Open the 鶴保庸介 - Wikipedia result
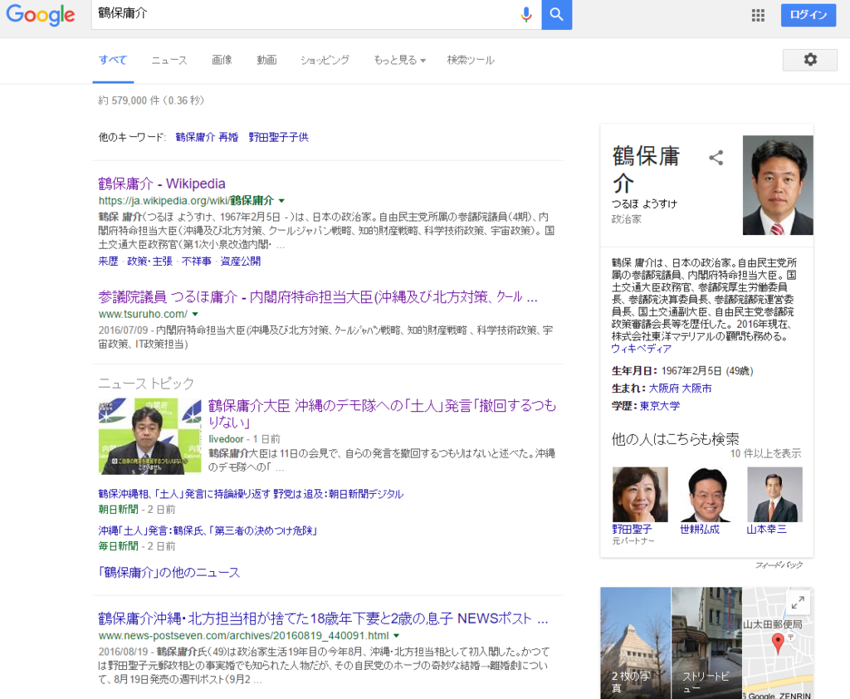850x699 pixels. pyautogui.click(x=162, y=183)
